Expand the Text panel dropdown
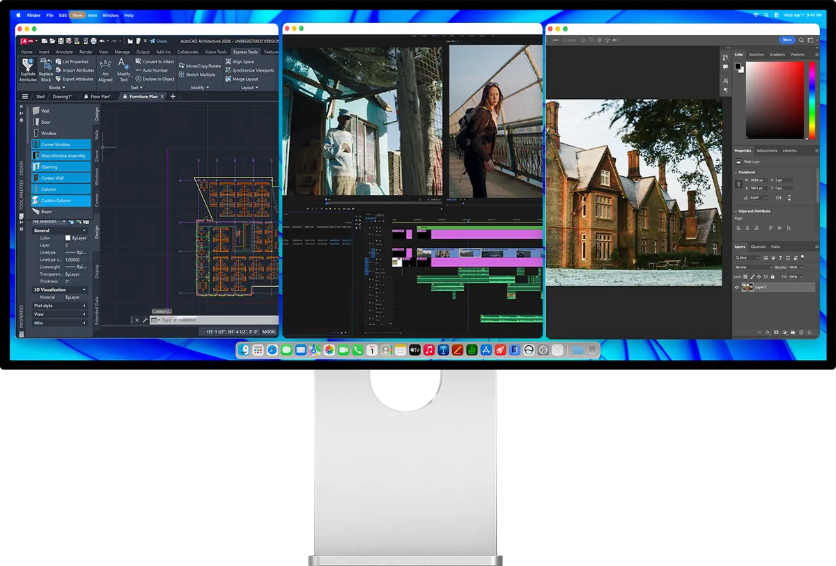836x566 pixels. coord(136,88)
